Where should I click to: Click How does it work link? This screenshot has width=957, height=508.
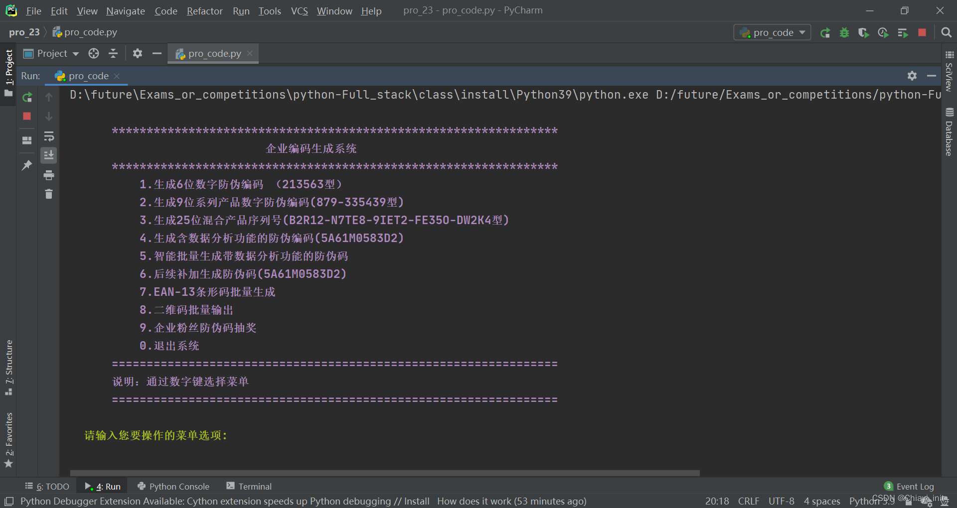click(474, 501)
